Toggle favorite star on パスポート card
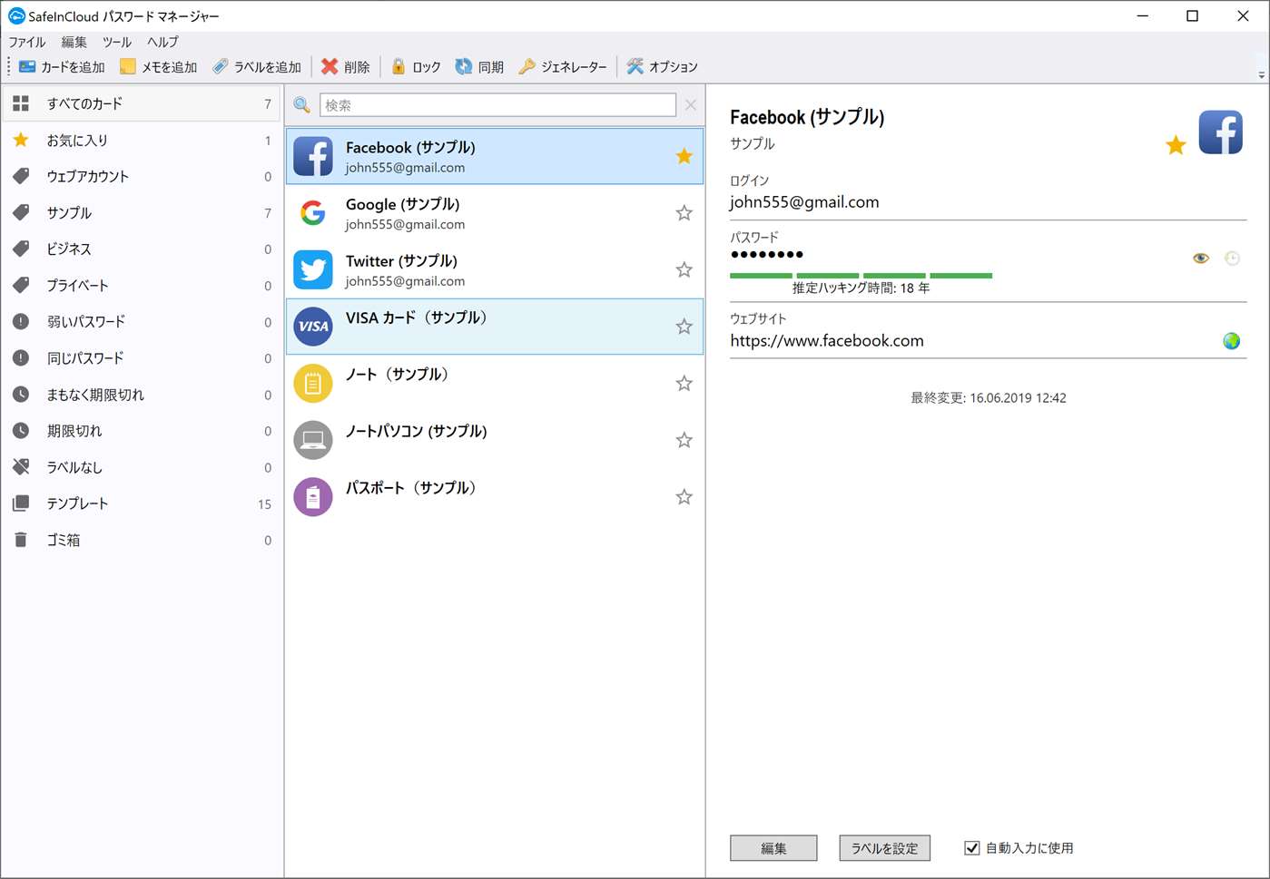The image size is (1270, 879). 684,497
